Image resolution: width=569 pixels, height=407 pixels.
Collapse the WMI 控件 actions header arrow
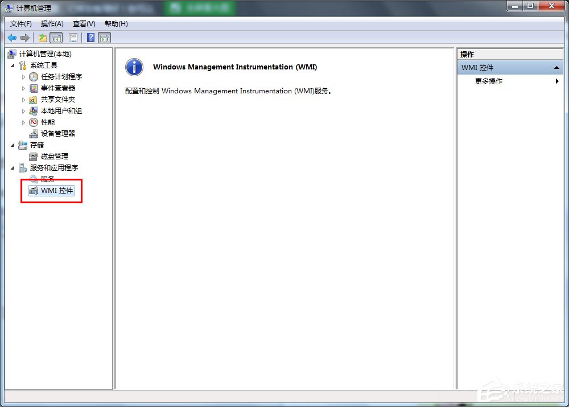(556, 67)
